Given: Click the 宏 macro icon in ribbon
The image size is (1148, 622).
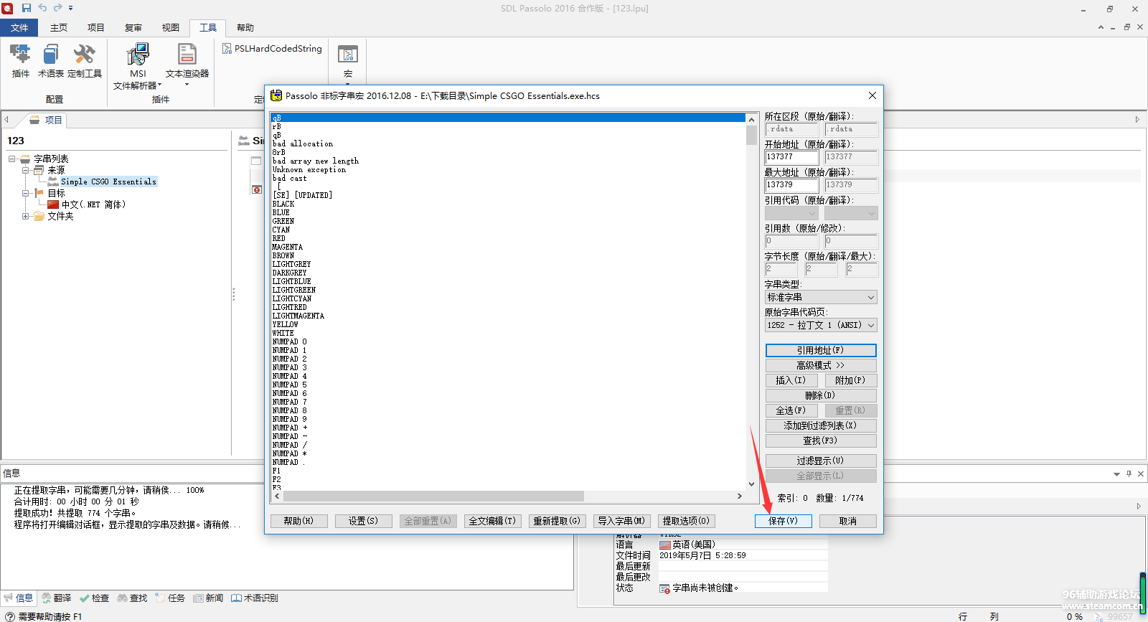Looking at the screenshot, I should (348, 56).
